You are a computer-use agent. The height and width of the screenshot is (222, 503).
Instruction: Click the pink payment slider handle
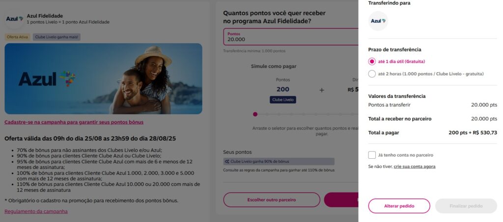255,114
